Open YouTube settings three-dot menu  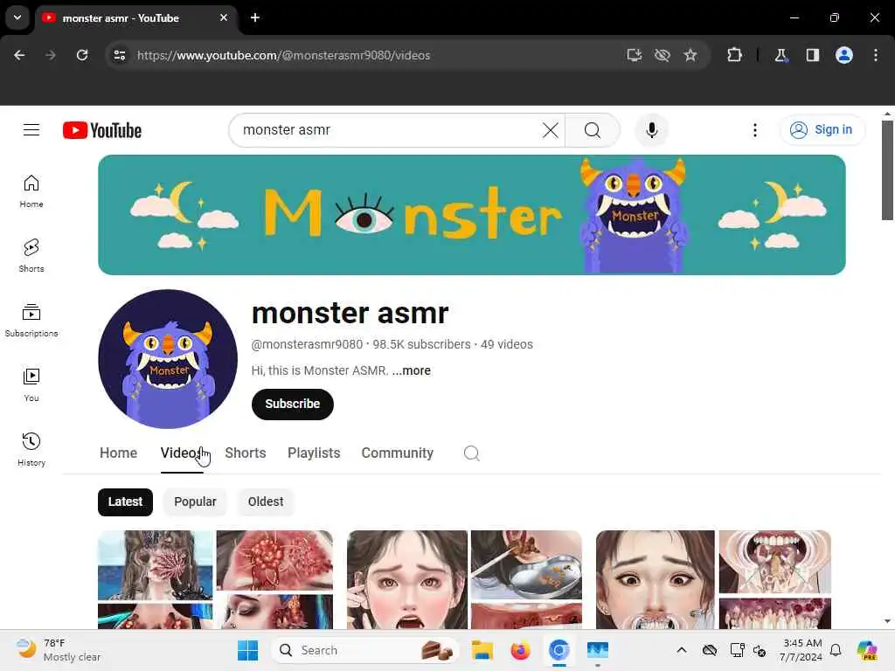click(754, 130)
